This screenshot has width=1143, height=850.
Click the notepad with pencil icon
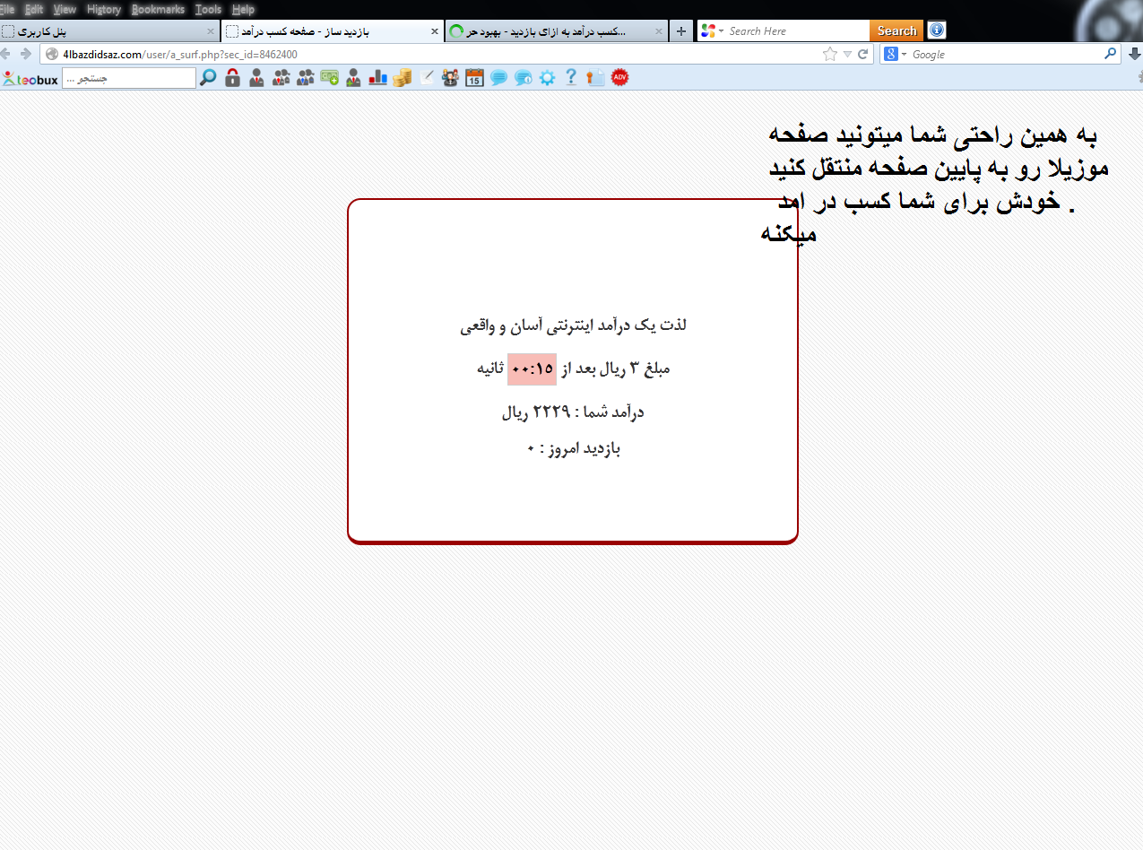click(427, 78)
